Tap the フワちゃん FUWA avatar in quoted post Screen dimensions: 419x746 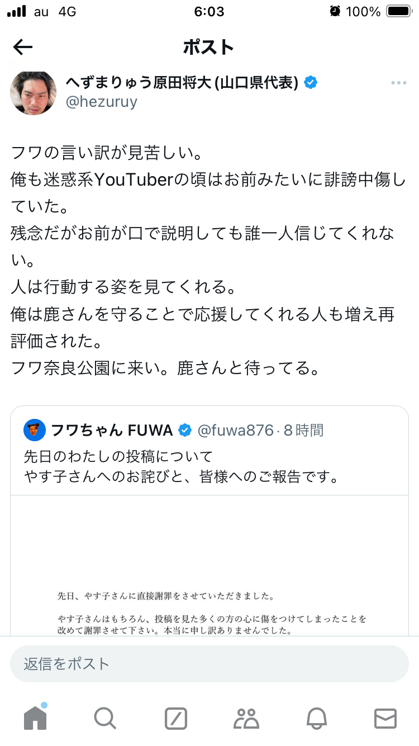pos(35,430)
